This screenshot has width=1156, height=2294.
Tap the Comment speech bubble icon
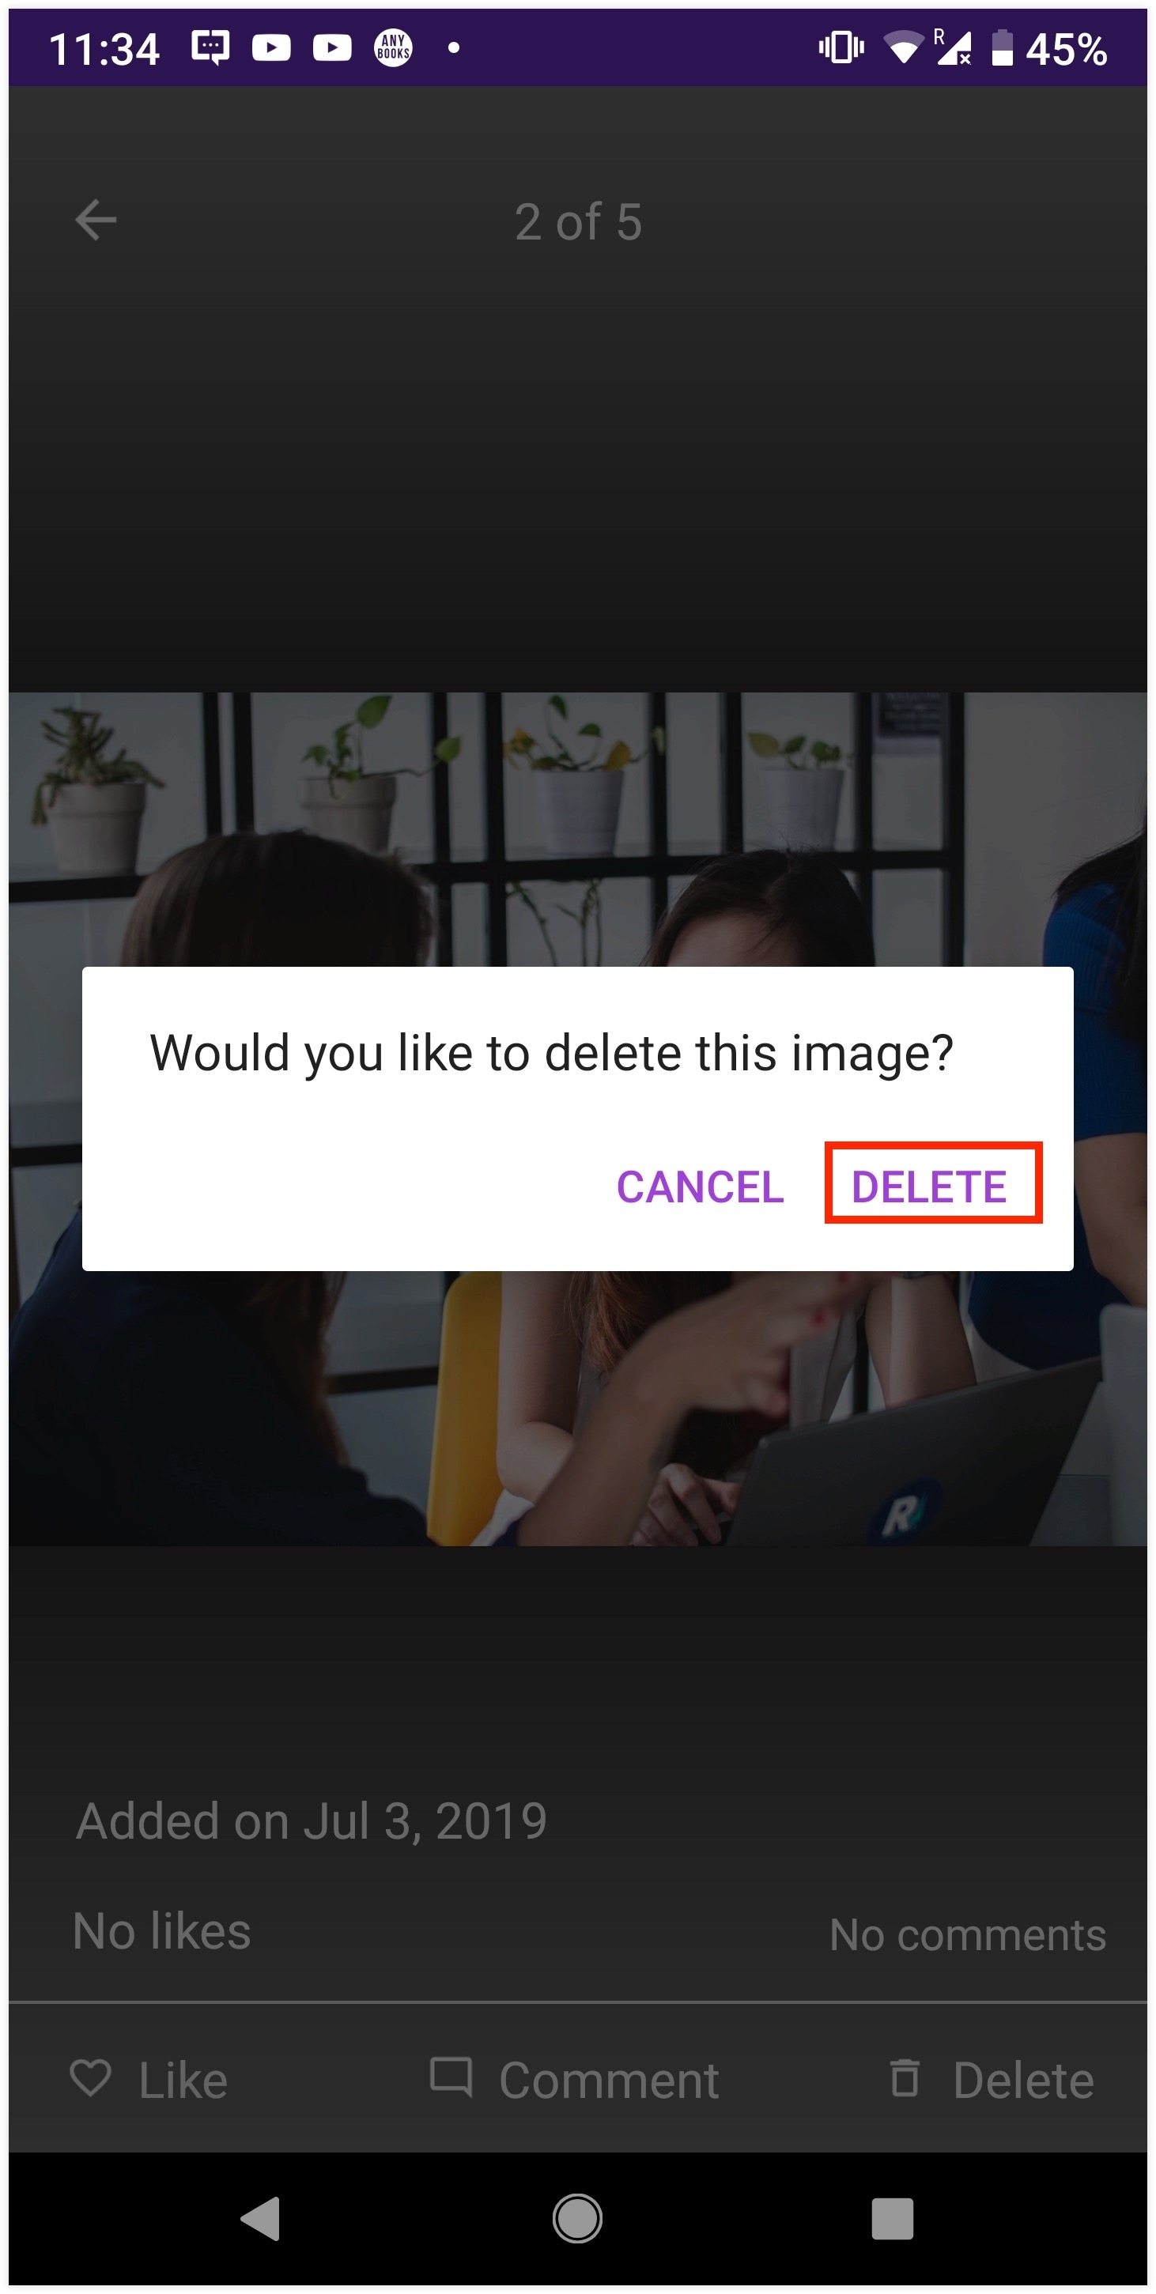point(451,2076)
